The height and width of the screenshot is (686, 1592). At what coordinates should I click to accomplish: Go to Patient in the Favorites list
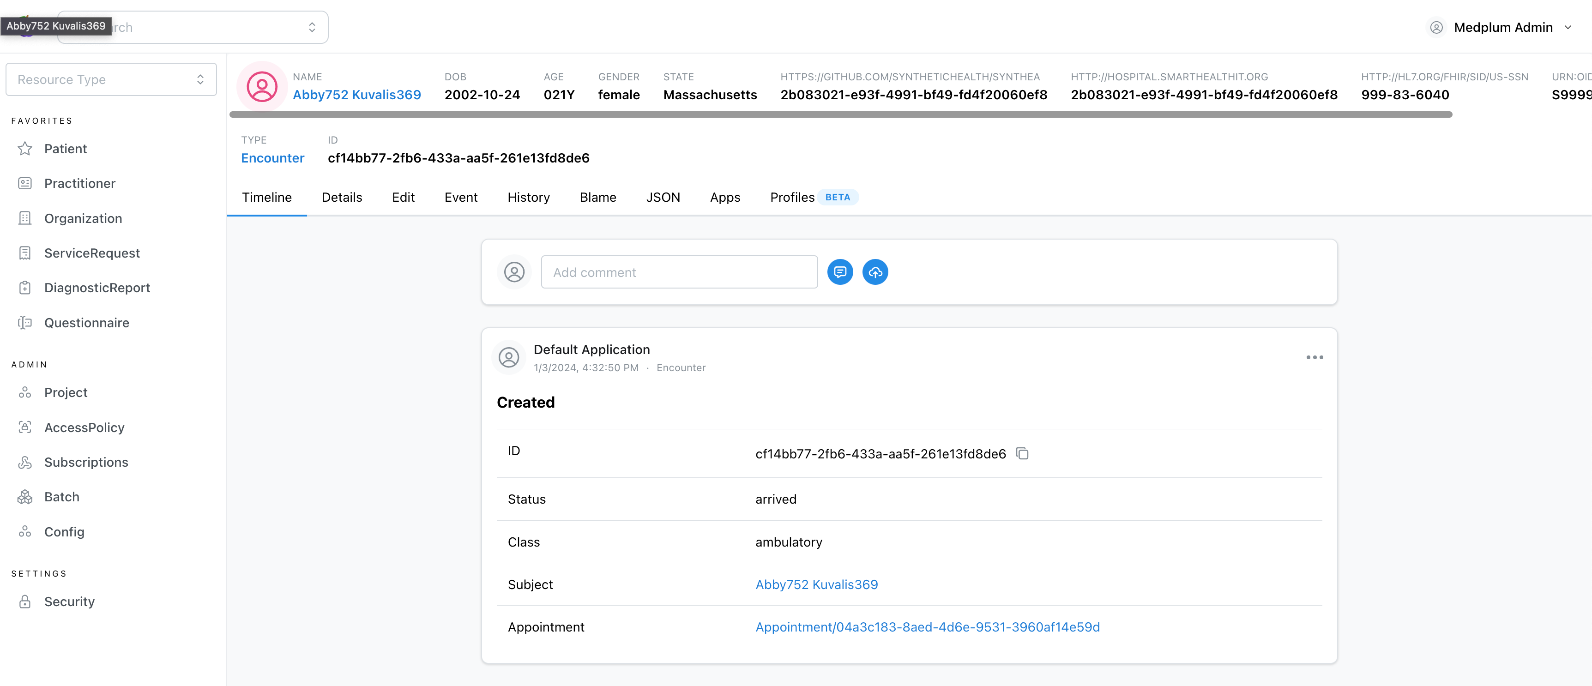point(66,148)
